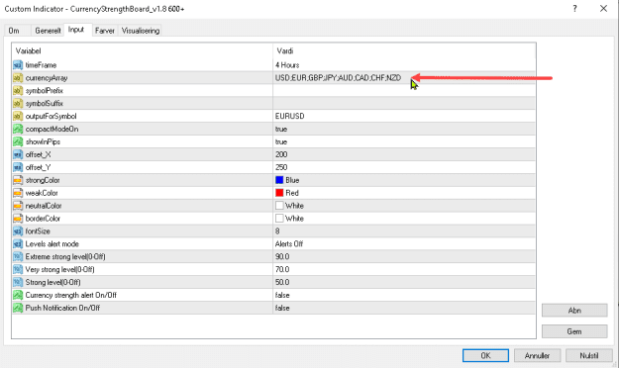
Task: Click the showInPips boolean icon
Action: pyautogui.click(x=18, y=141)
